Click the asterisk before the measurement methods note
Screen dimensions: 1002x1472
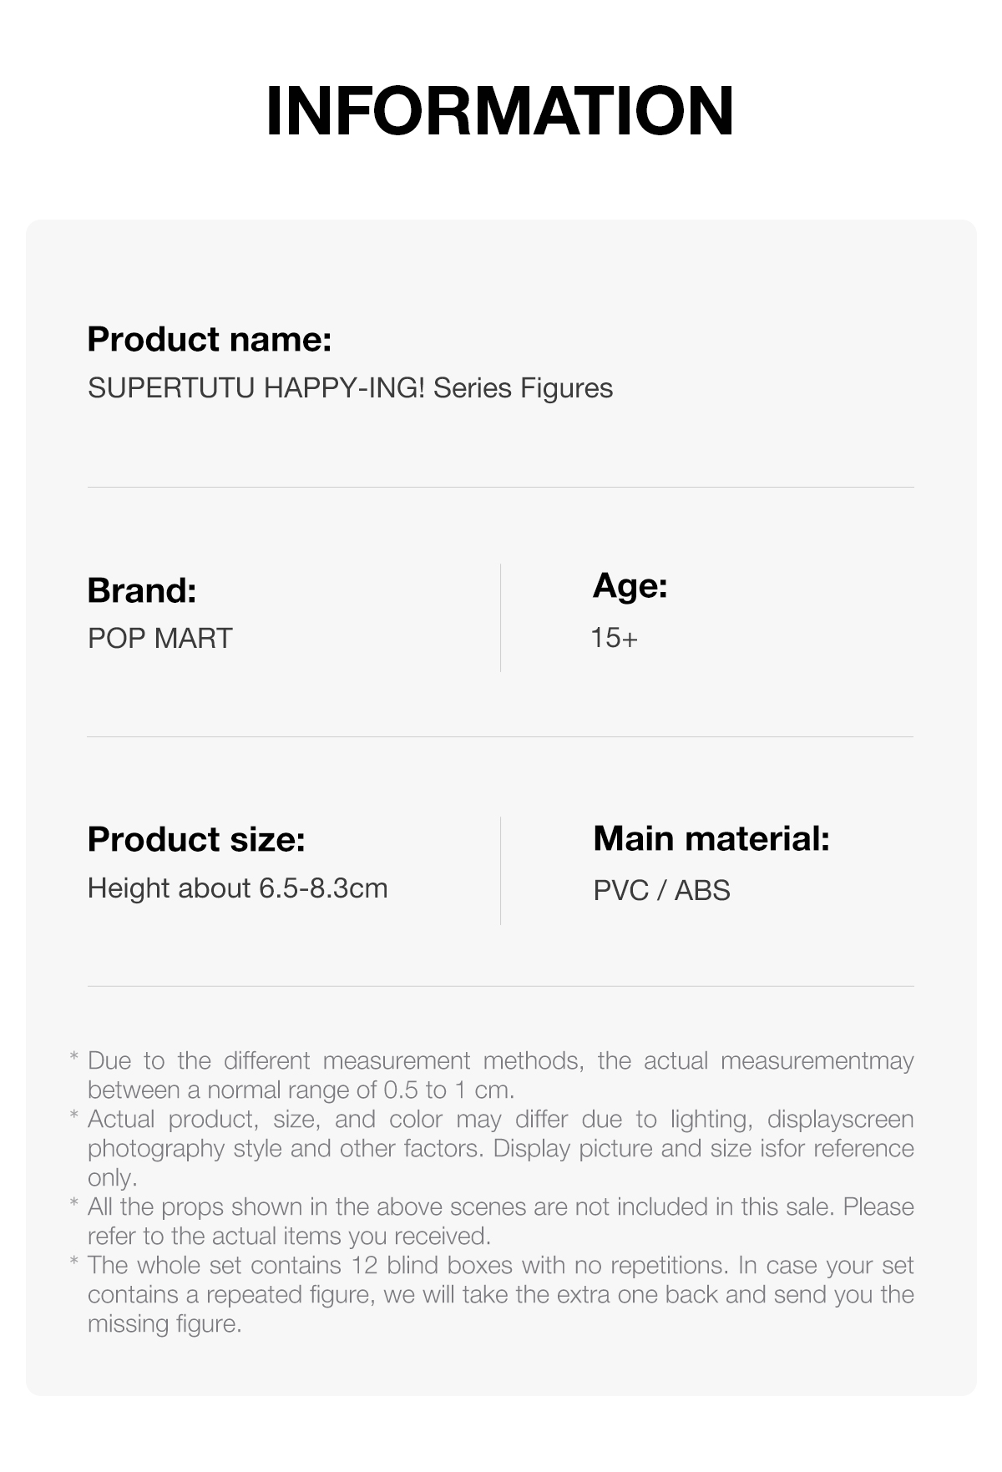[x=74, y=1060]
